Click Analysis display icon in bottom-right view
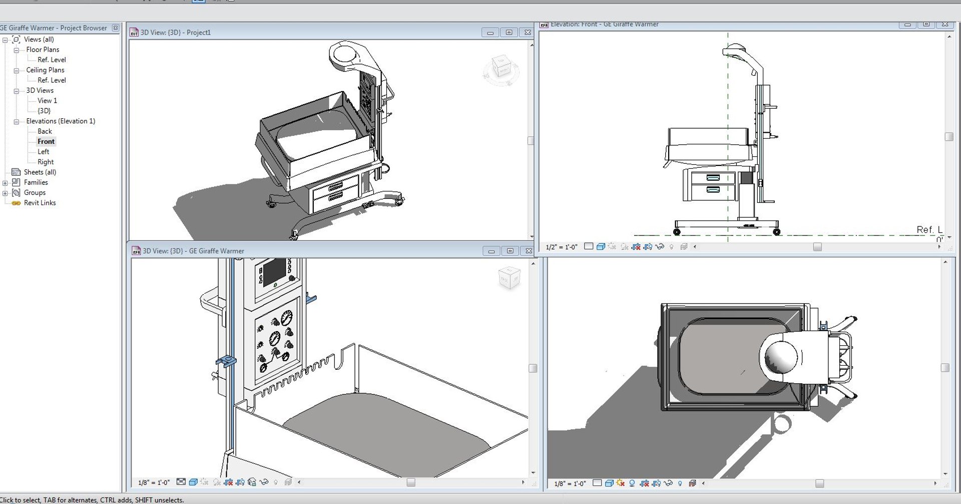The image size is (961, 504). (x=692, y=483)
